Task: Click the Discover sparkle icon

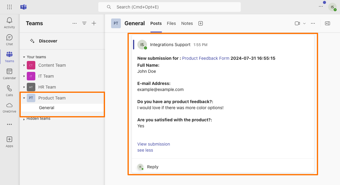Action: [x=32, y=41]
